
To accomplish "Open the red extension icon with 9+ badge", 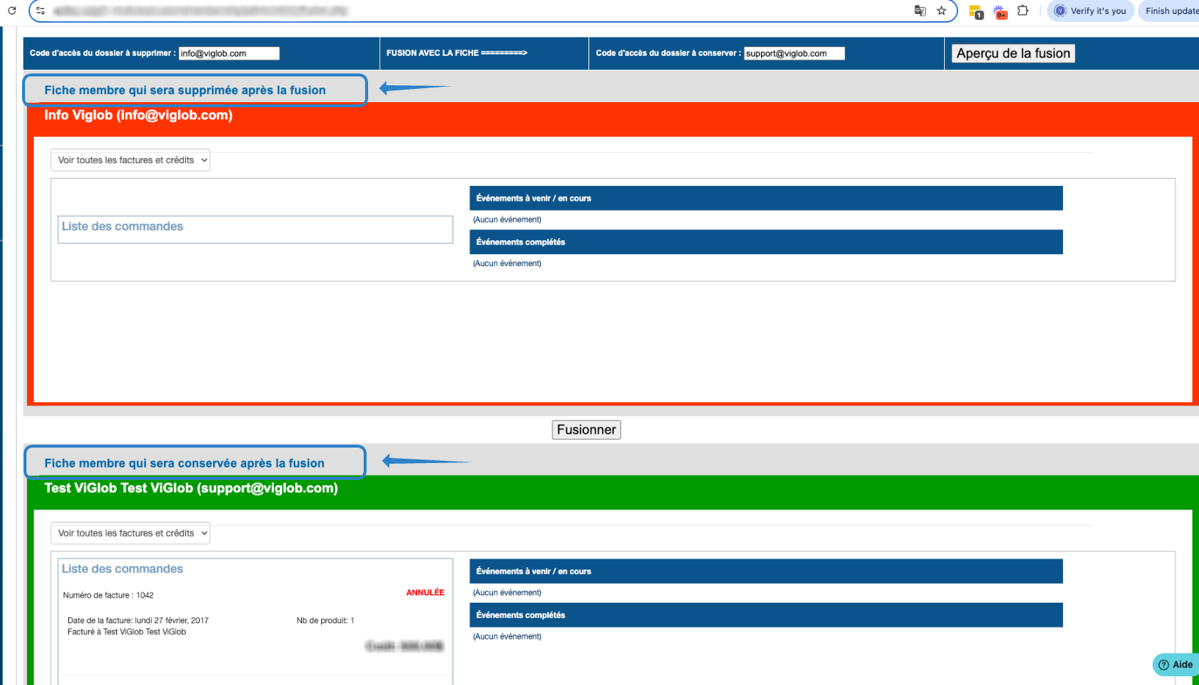I will pos(1000,12).
